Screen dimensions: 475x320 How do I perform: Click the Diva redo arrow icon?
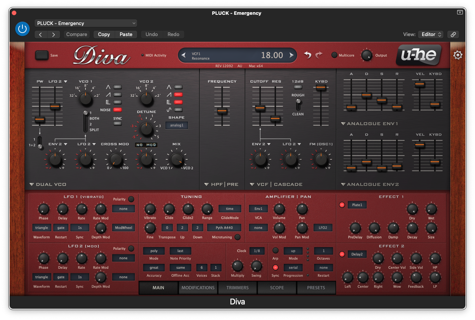pos(318,55)
